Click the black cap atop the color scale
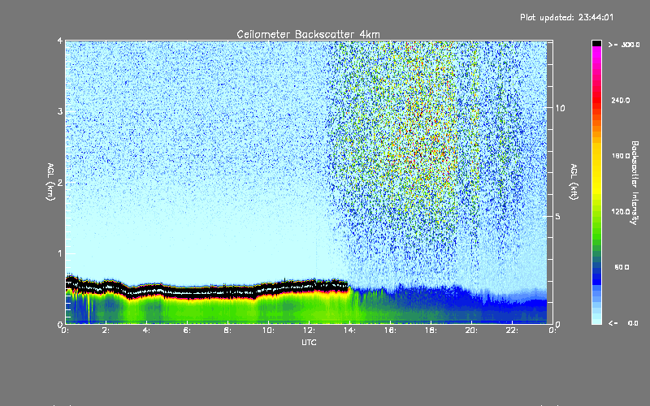Image resolution: width=650 pixels, height=406 pixels. click(596, 43)
